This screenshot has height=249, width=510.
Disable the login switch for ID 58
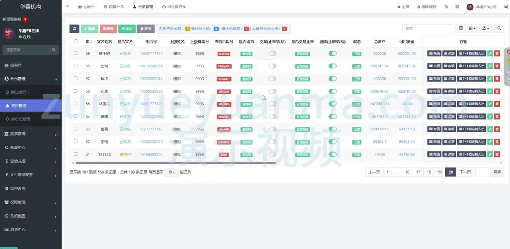click(332, 66)
